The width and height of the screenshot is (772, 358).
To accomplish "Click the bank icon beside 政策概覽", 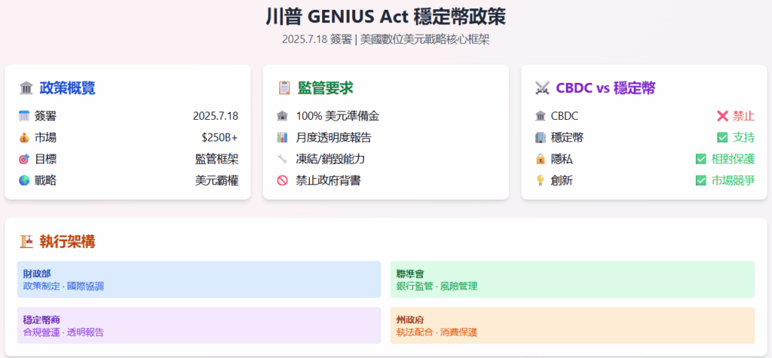I will coord(26,88).
